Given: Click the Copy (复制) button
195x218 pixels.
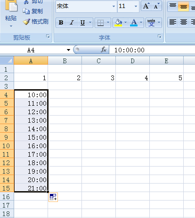Looking at the screenshot, I should click(x=33, y=11).
